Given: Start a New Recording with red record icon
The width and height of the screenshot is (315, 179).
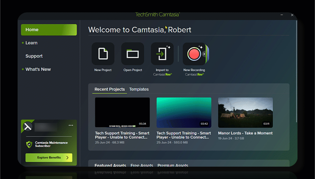Looking at the screenshot, I should pyautogui.click(x=193, y=54).
